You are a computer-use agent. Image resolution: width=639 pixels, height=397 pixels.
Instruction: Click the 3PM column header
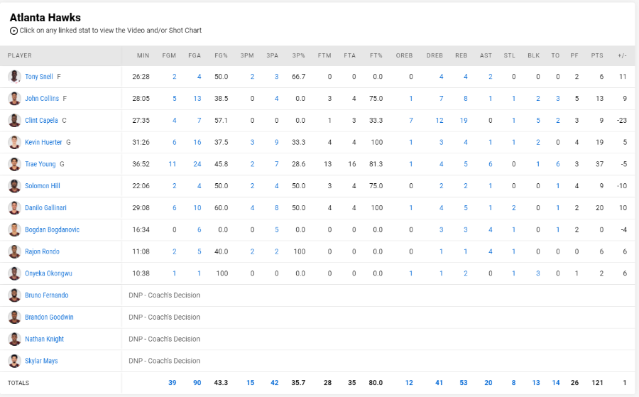(247, 55)
